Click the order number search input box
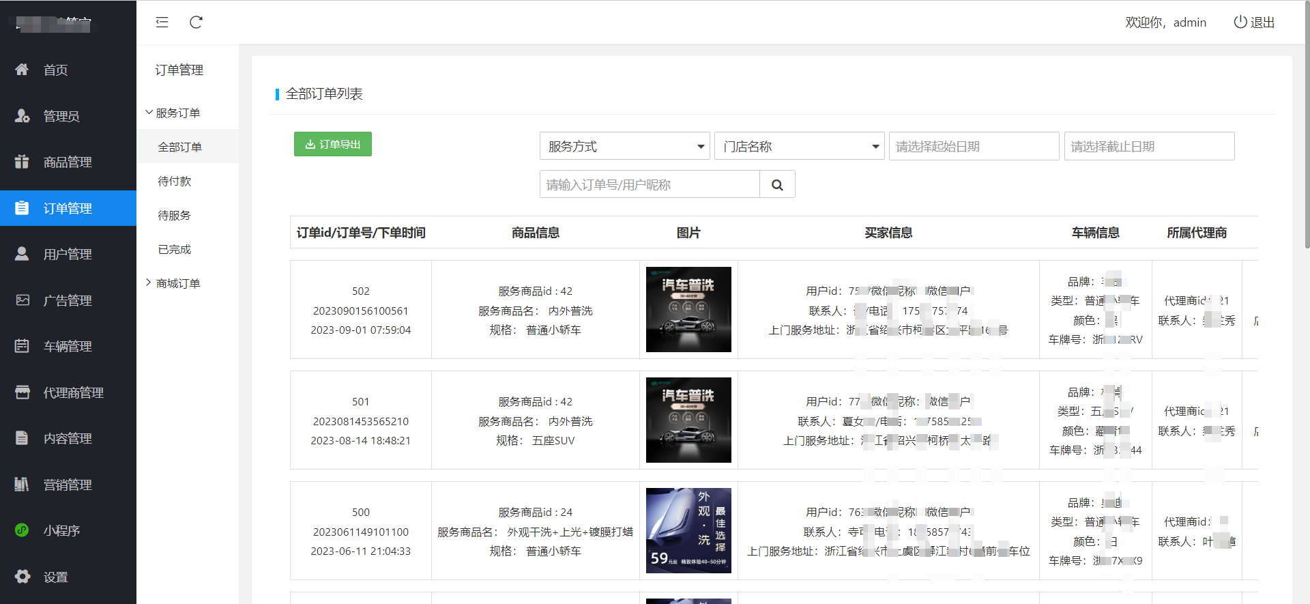 coord(650,184)
